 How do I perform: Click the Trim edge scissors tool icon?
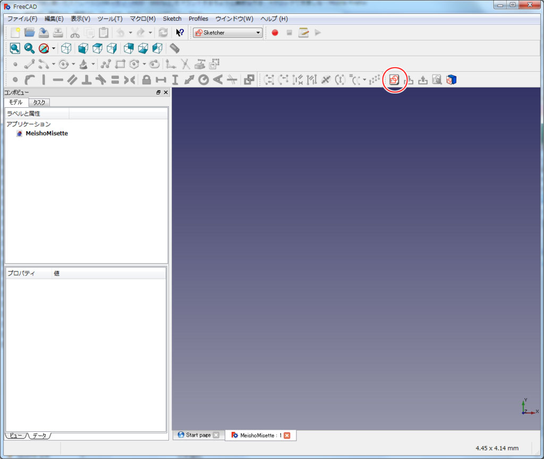click(185, 64)
